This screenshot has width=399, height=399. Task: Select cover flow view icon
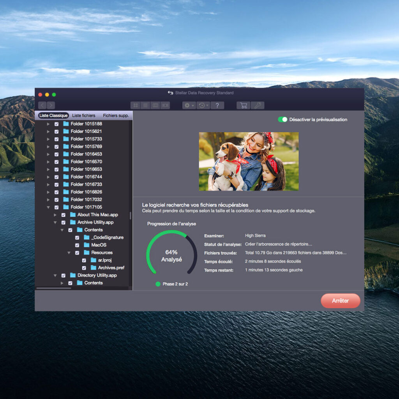coord(165,105)
